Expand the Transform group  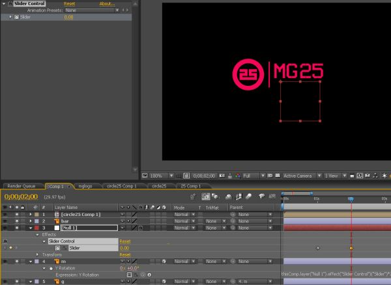[x=37, y=254]
